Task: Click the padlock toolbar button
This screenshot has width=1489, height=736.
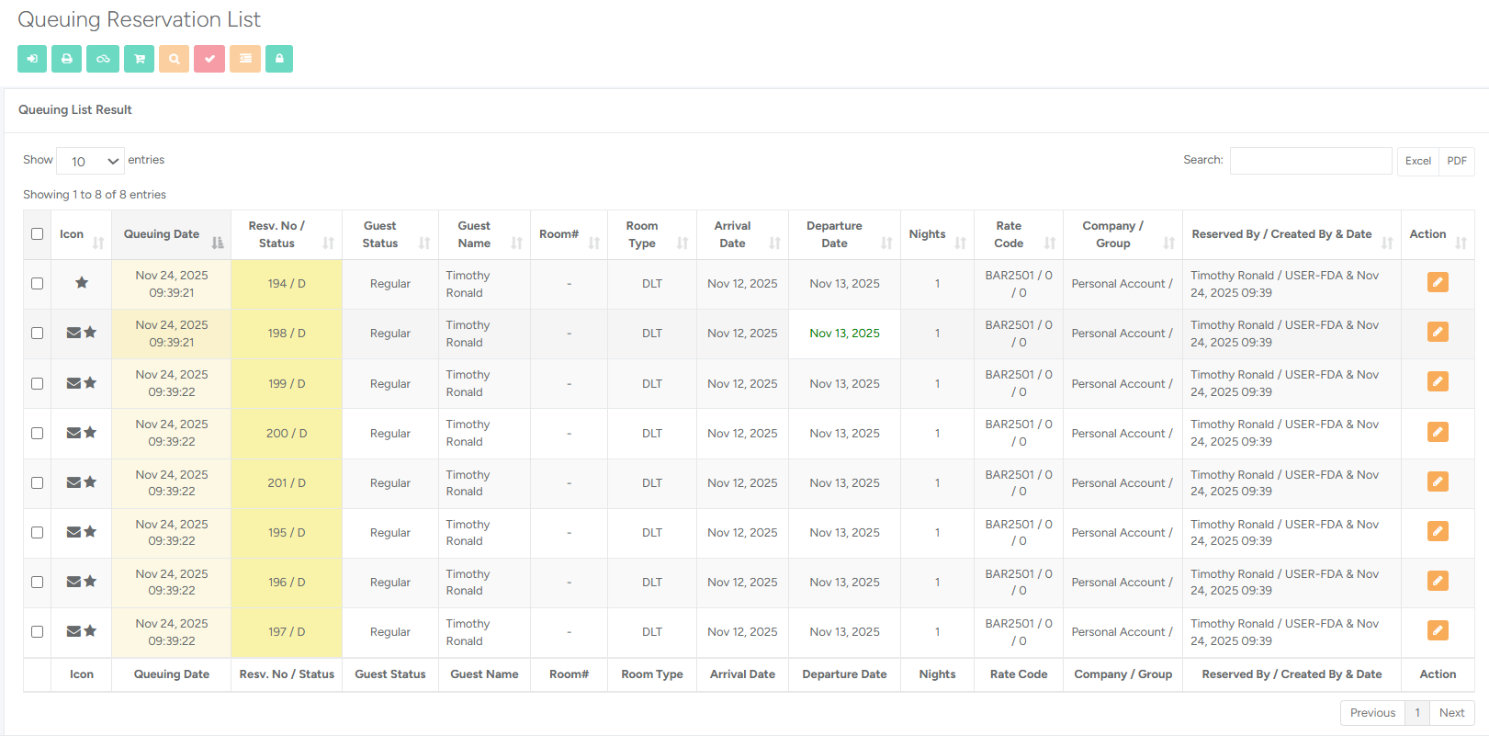Action: (279, 59)
